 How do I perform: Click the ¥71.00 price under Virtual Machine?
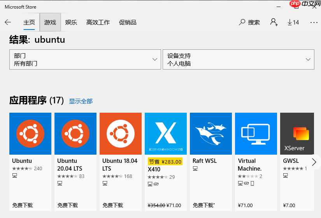pyautogui.click(x=245, y=205)
